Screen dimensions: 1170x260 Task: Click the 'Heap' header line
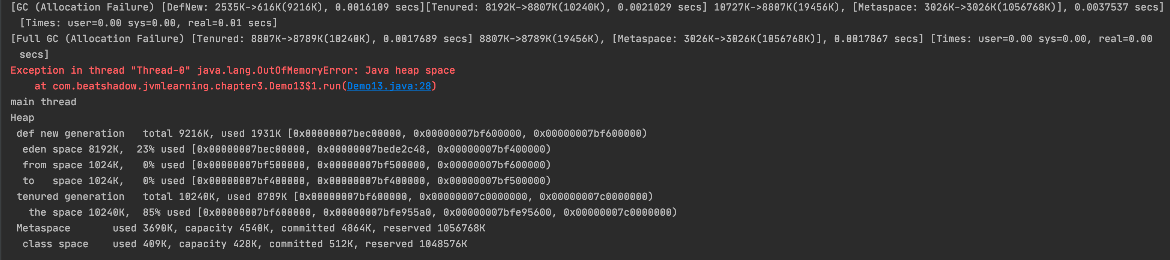point(22,118)
